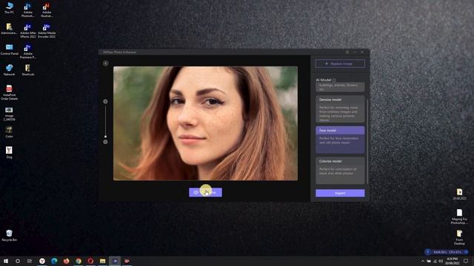Open the 20.08.2022 folder on desktop
The image size is (474, 266).
click(x=459, y=194)
